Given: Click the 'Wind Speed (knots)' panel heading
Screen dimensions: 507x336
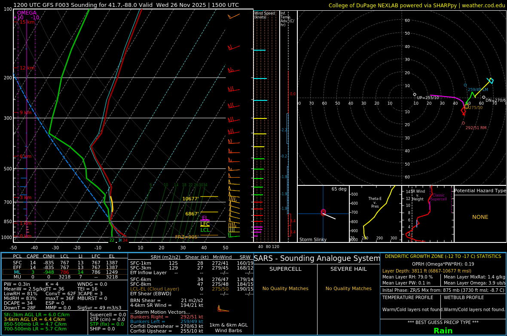Looking at the screenshot, I should (265, 15).
